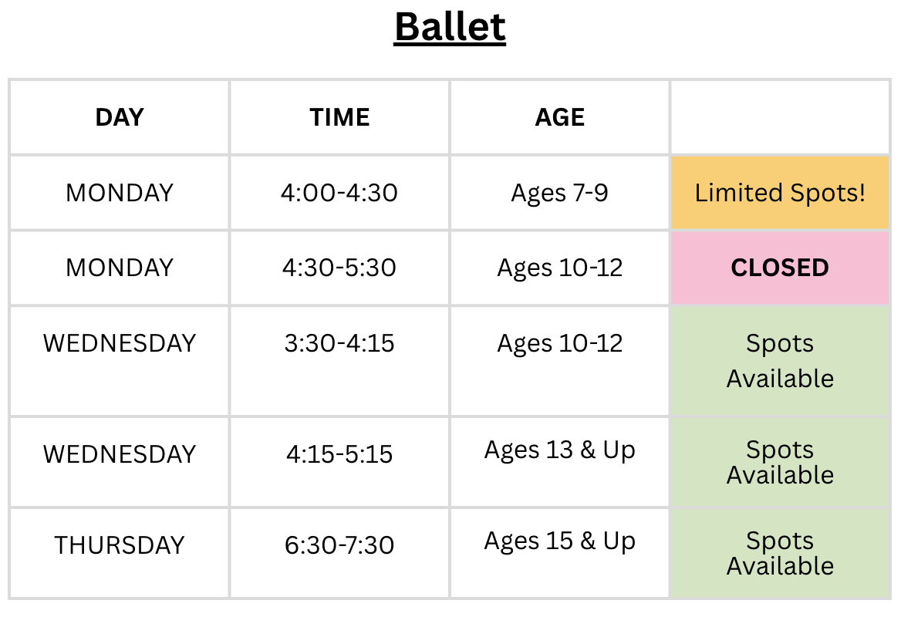Select the Ages 13 & Up cell
The width and height of the screenshot is (901, 617).
pos(560,462)
